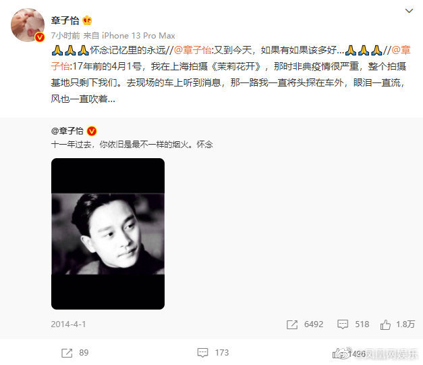Click the repost icon beside 6492
This screenshot has width=423, height=365.
(292, 324)
